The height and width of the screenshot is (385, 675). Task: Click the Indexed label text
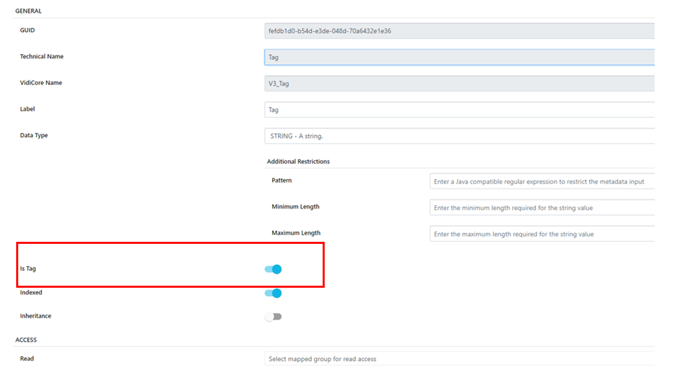pyautogui.click(x=31, y=292)
